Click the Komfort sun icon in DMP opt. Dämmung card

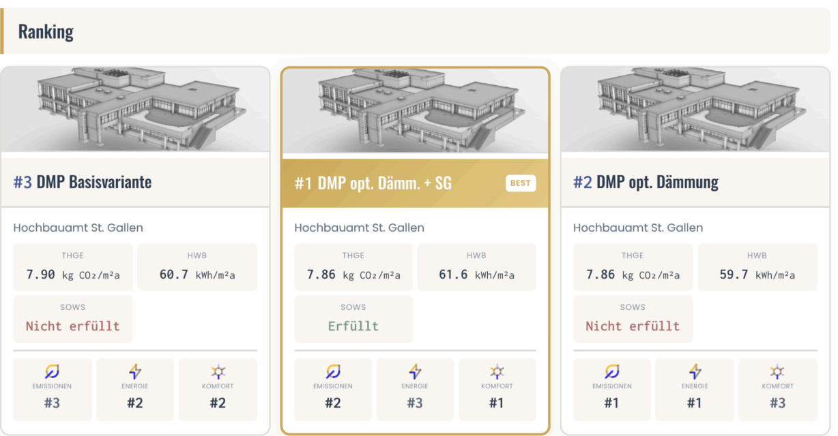pyautogui.click(x=777, y=371)
